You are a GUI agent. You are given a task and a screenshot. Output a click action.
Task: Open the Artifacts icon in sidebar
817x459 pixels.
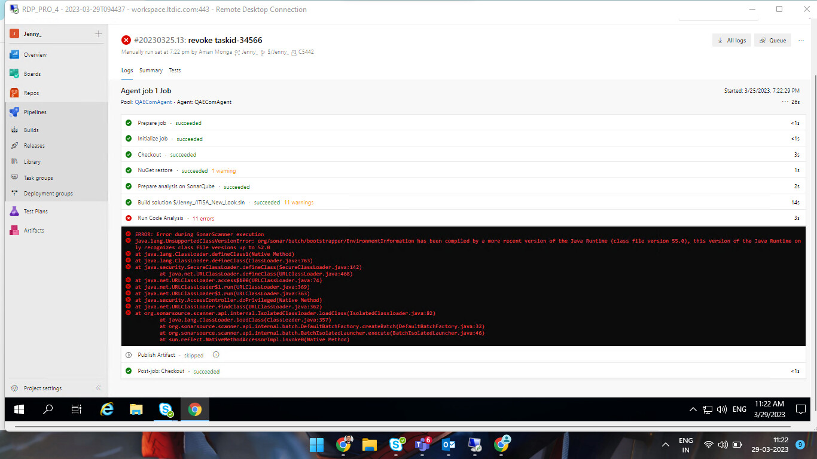click(x=13, y=230)
